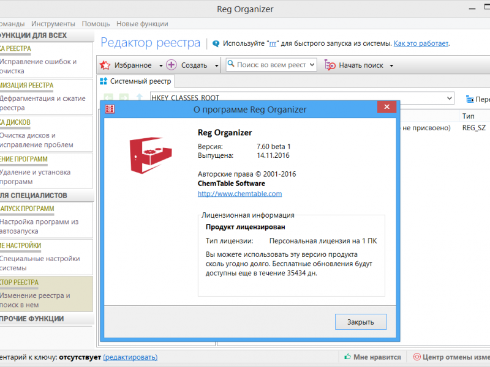Select the Системный реестр tab
Screen dimensions: 490x367
135,81
